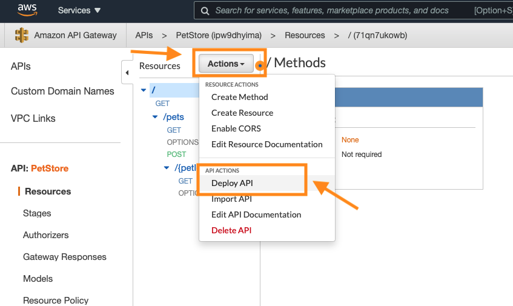
Task: Click the None authorization value
Action: tap(350, 140)
